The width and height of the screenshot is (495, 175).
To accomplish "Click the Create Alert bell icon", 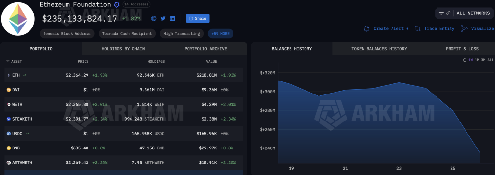I will 367,28.
